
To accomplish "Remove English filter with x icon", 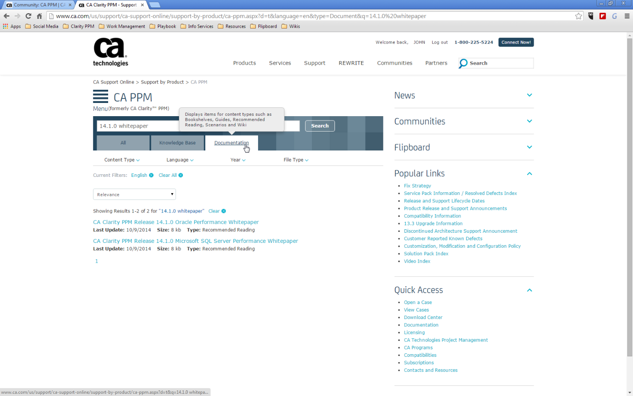I will click(x=151, y=175).
